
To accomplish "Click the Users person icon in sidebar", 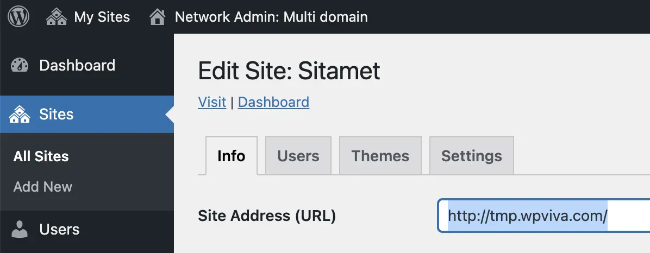I will click(20, 230).
